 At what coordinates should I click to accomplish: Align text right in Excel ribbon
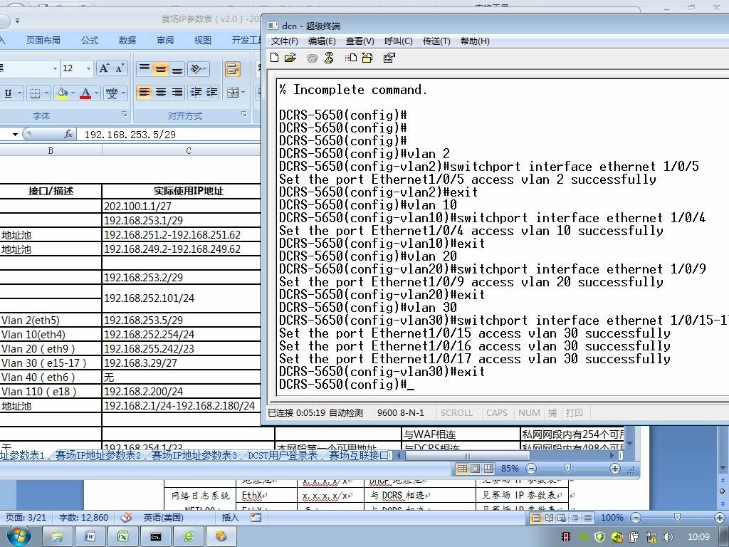click(177, 92)
